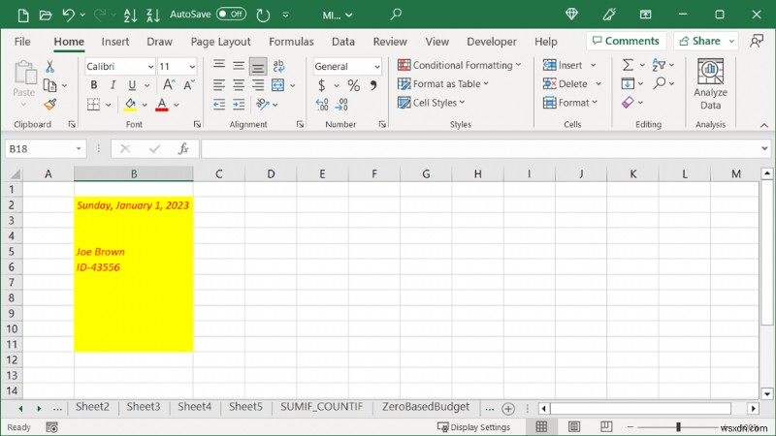Switch to the Formulas tab

point(291,42)
